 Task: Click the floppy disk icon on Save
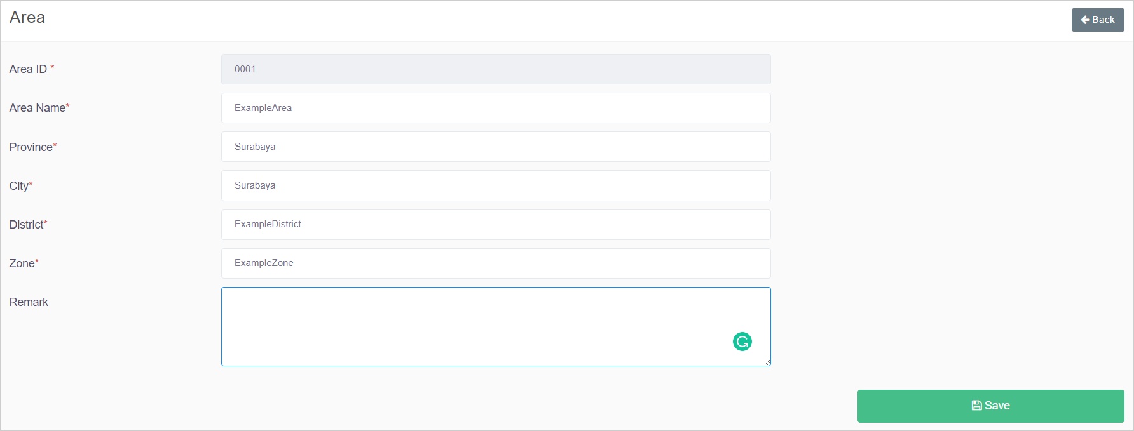click(977, 406)
